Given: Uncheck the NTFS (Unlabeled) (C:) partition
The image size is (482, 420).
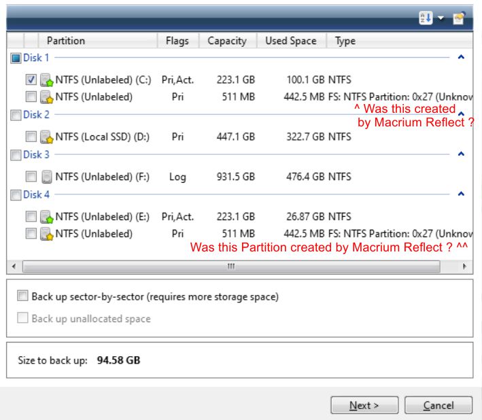Looking at the screenshot, I should [x=31, y=80].
